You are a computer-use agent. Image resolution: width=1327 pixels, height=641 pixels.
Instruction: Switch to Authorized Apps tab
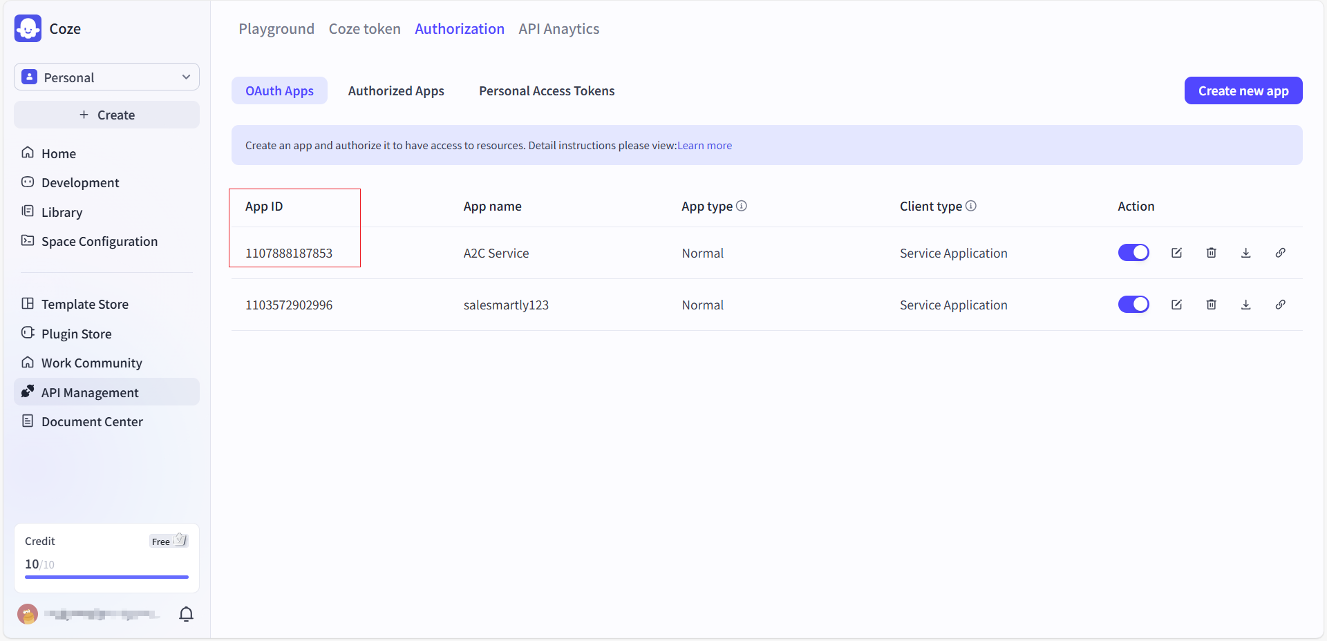click(x=396, y=91)
